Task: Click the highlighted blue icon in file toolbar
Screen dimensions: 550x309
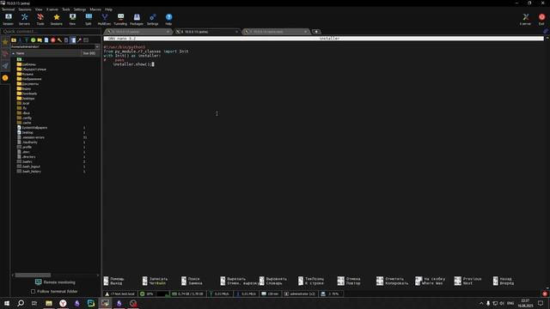Action: click(73, 40)
